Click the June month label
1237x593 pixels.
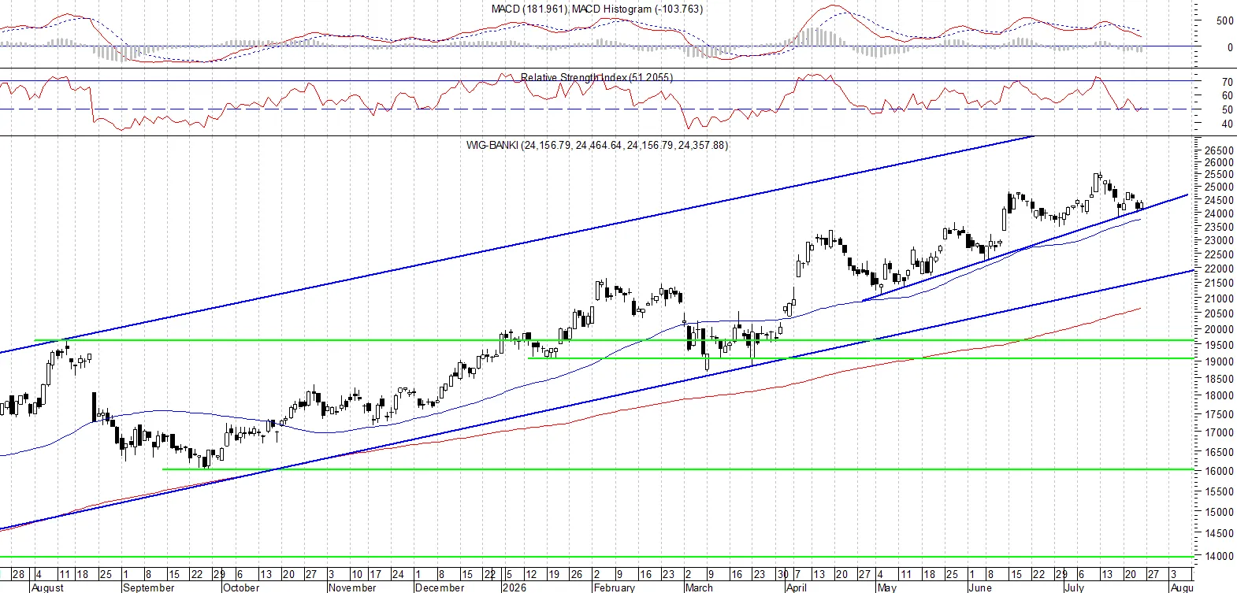(980, 587)
